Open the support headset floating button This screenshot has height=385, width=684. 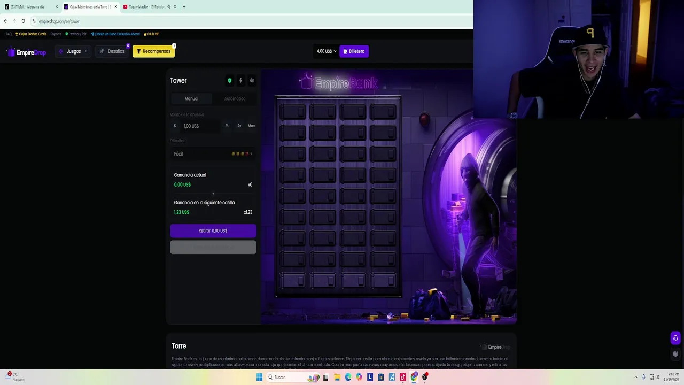[x=675, y=338]
